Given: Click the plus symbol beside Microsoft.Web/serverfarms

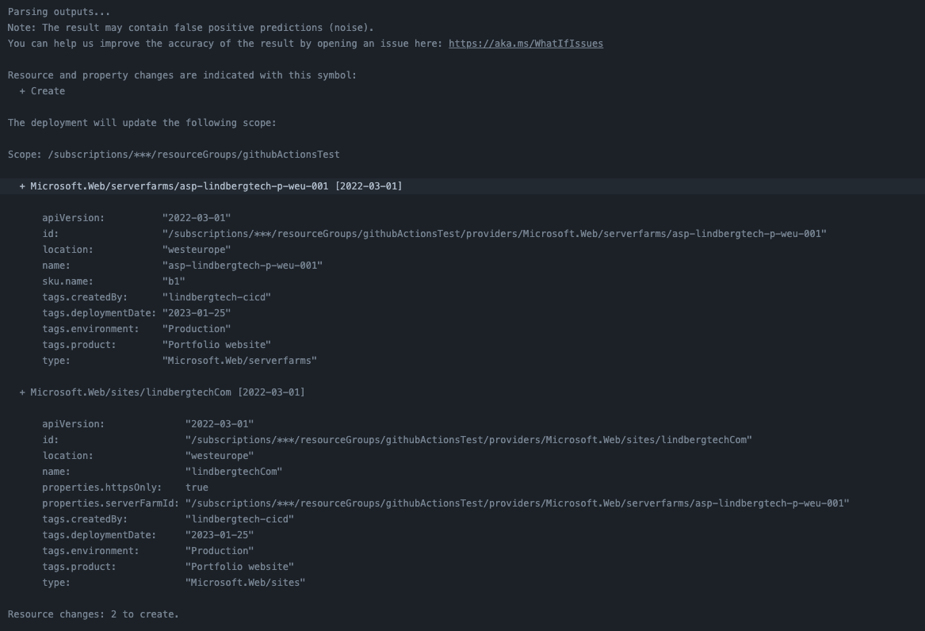Looking at the screenshot, I should coord(22,186).
